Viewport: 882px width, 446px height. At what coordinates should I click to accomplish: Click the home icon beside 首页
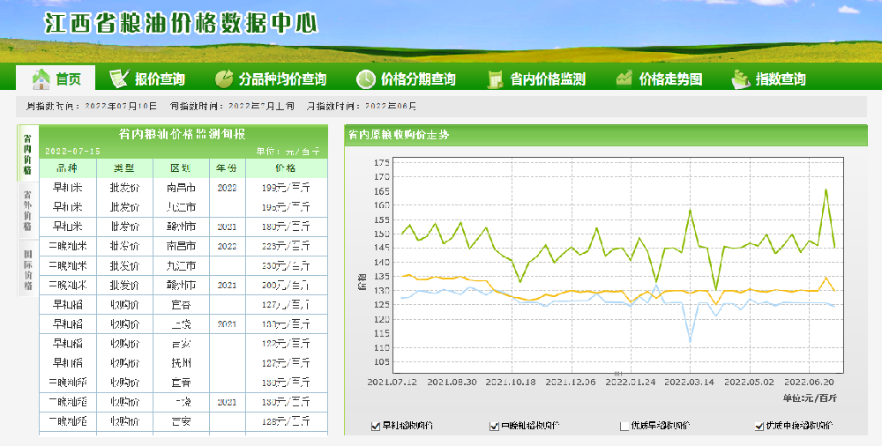tap(41, 78)
